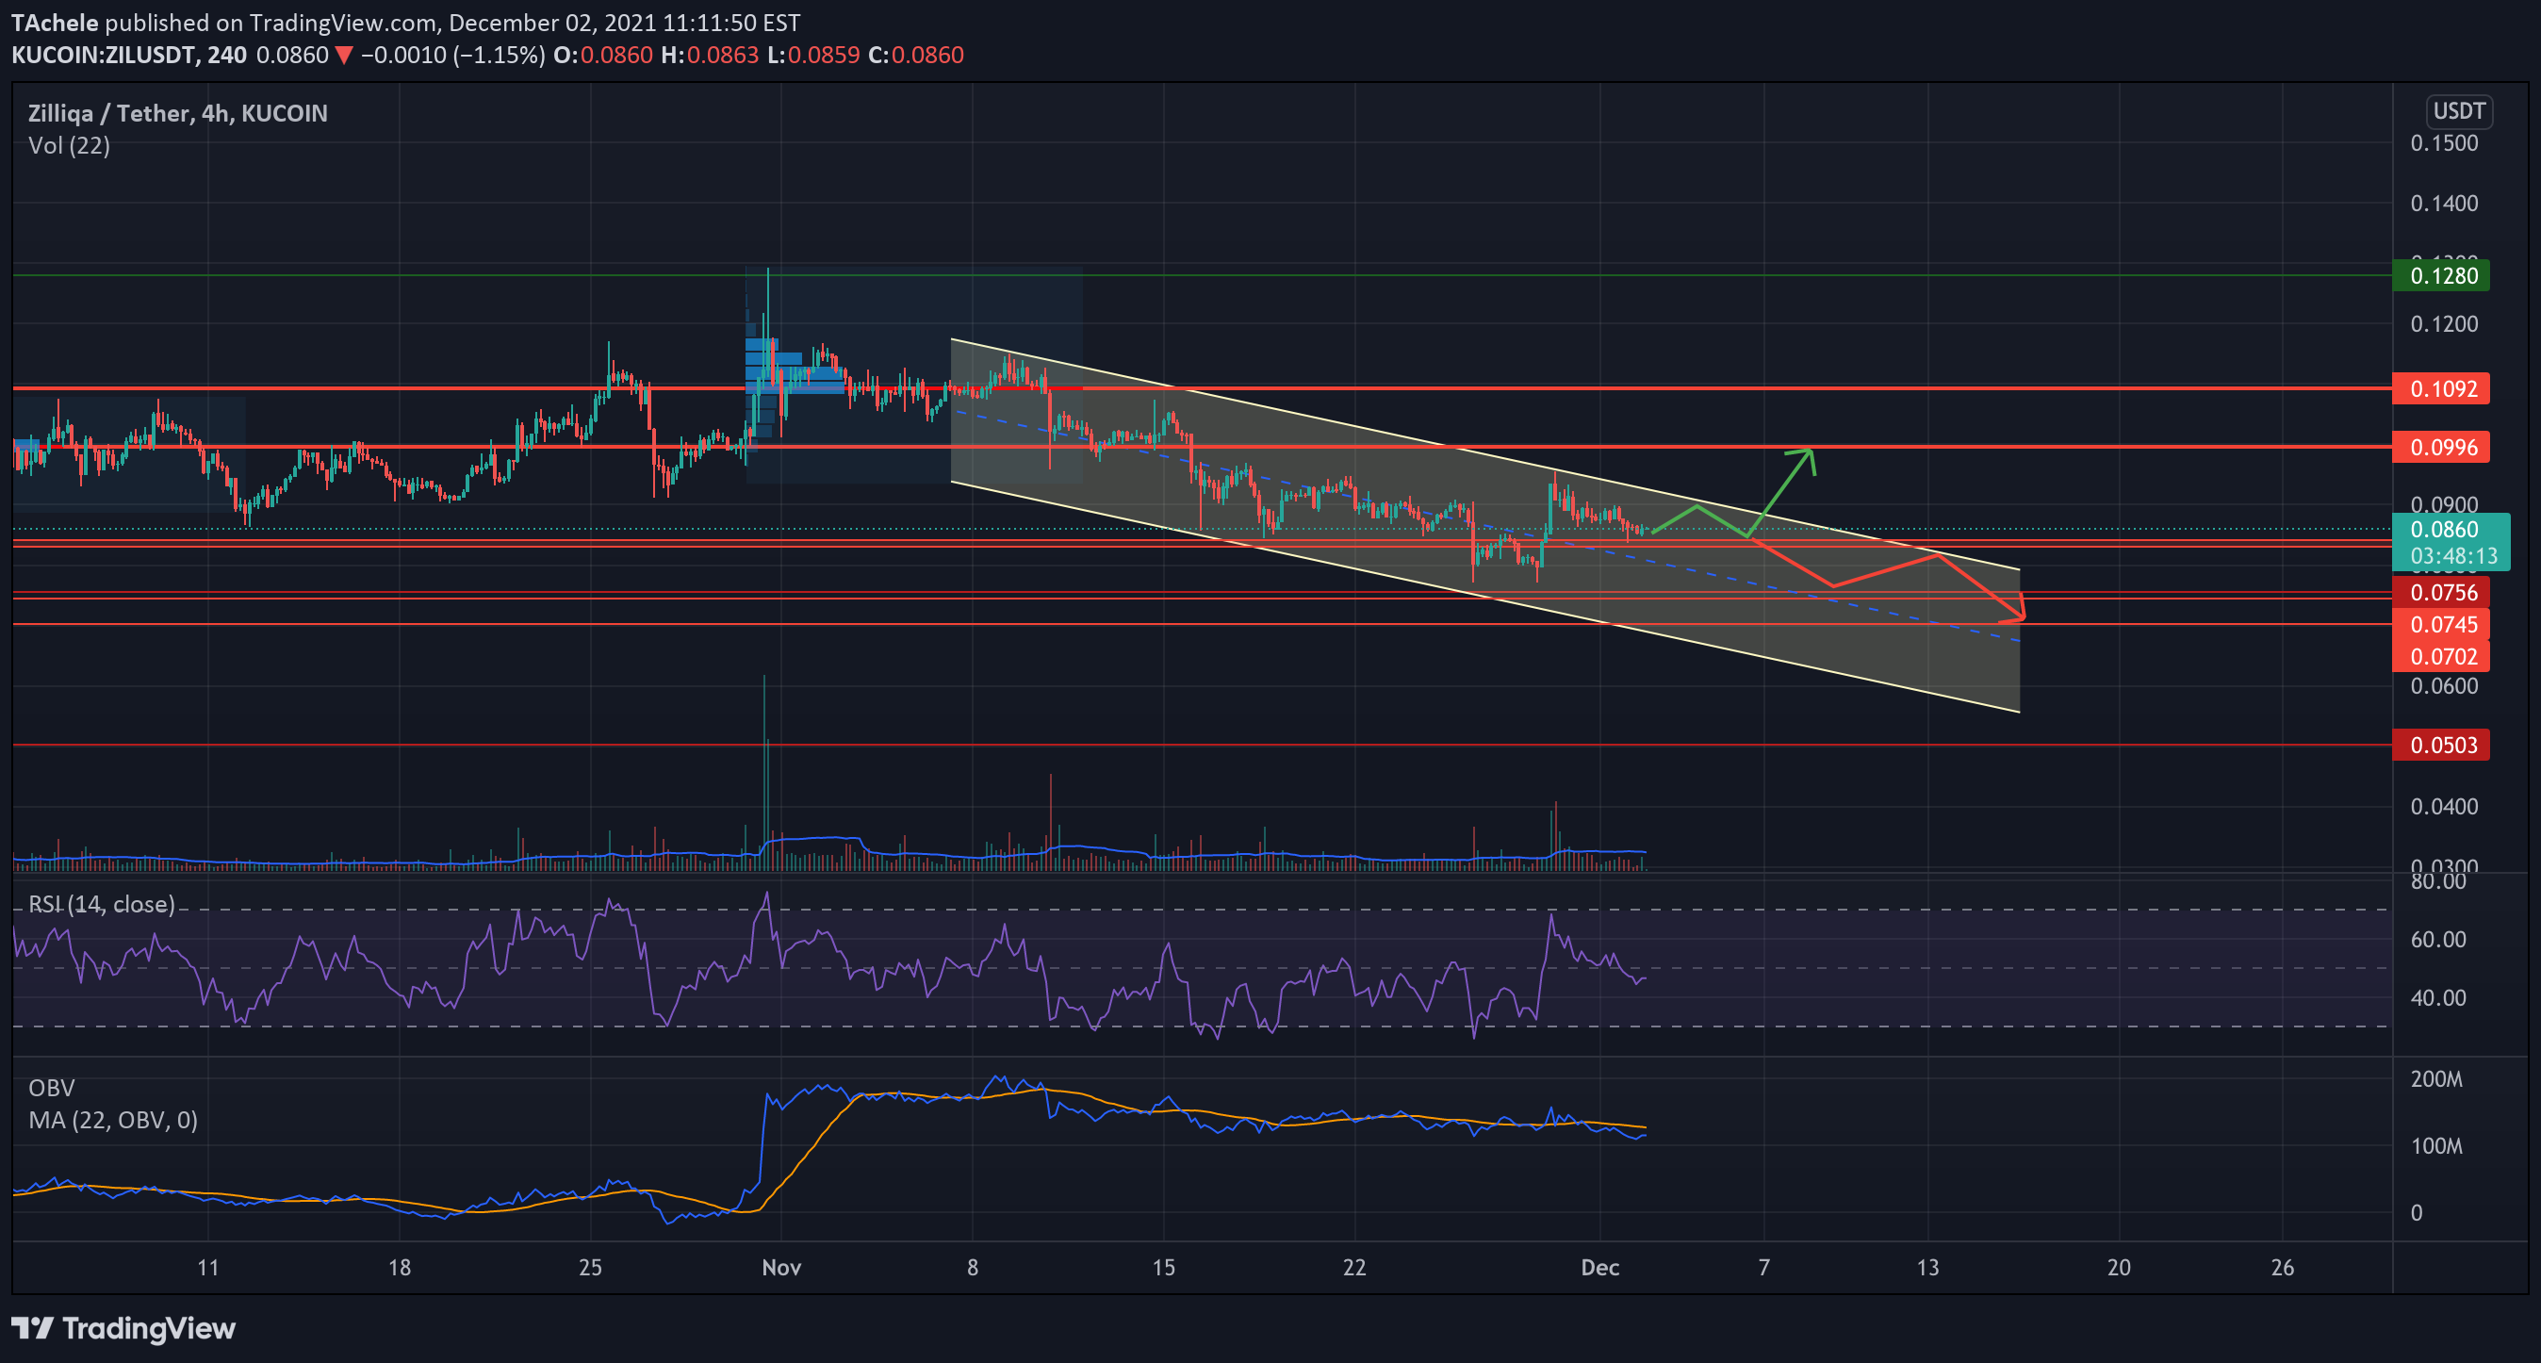Image resolution: width=2541 pixels, height=1363 pixels.
Task: Click the TAchele author name
Action: (55, 23)
